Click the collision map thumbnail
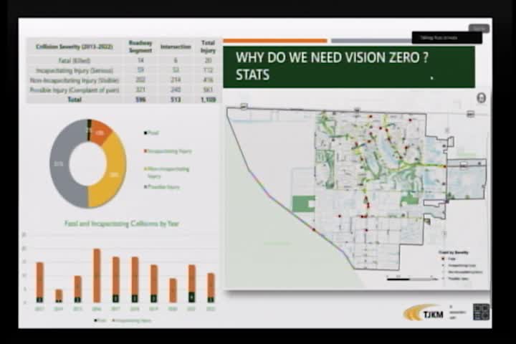The height and width of the screenshot is (344, 516). tap(357, 190)
